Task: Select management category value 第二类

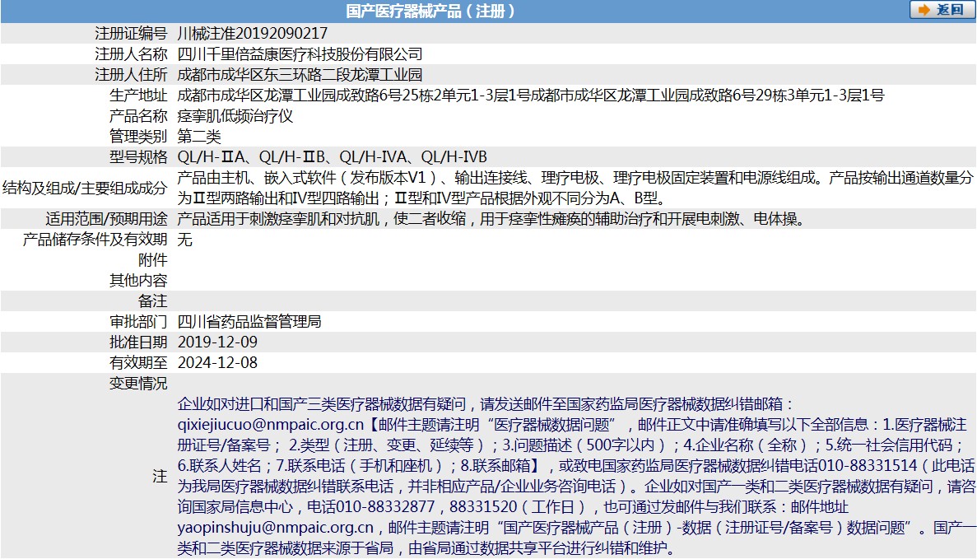Action: [198, 137]
